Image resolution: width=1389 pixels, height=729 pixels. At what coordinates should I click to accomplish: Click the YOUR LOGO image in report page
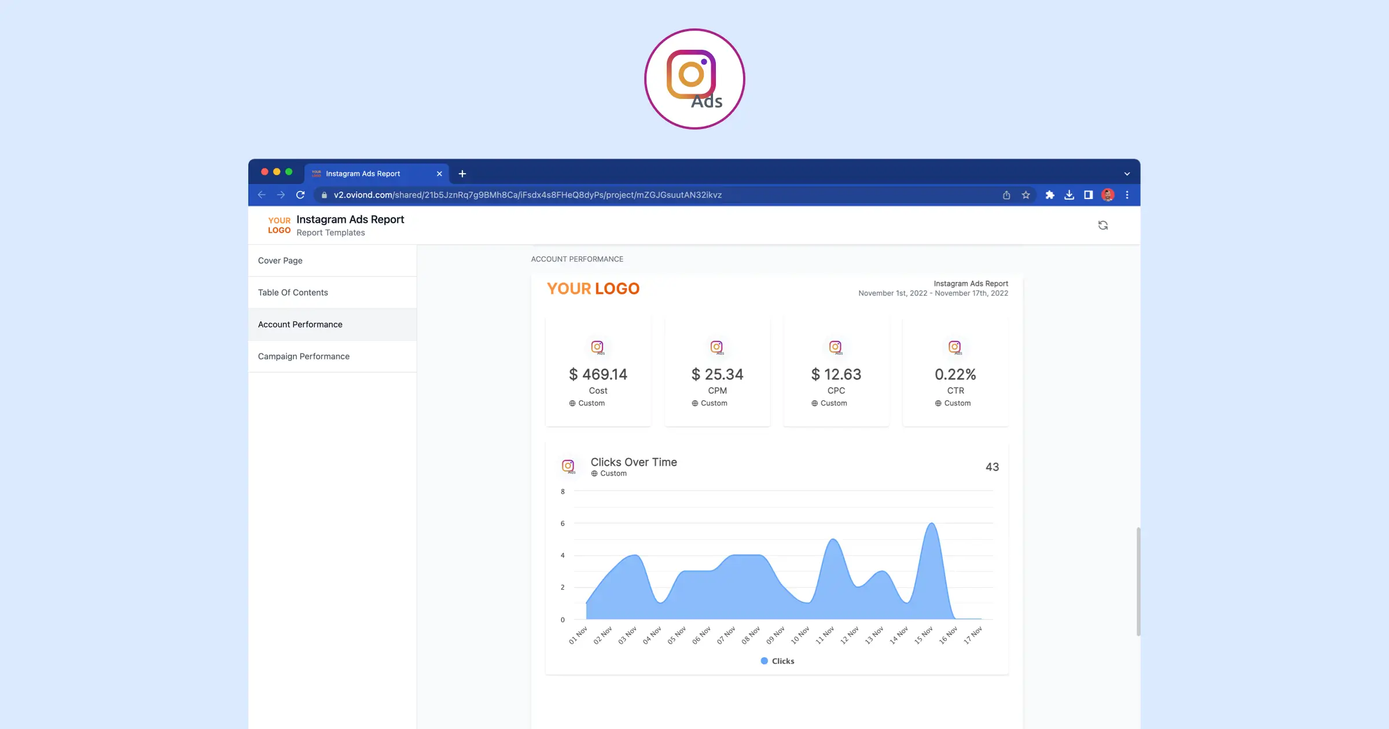[x=593, y=289]
